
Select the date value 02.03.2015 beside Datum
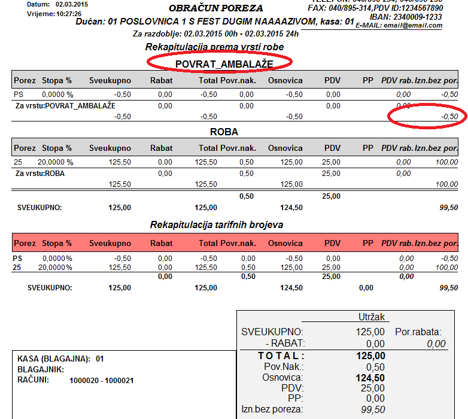coord(72,4)
